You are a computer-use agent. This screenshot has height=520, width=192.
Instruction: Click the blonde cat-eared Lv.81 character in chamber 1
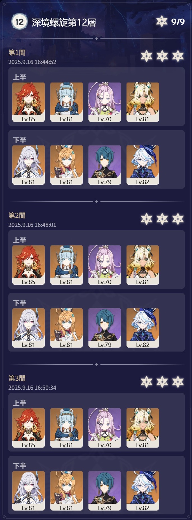(x=143, y=102)
